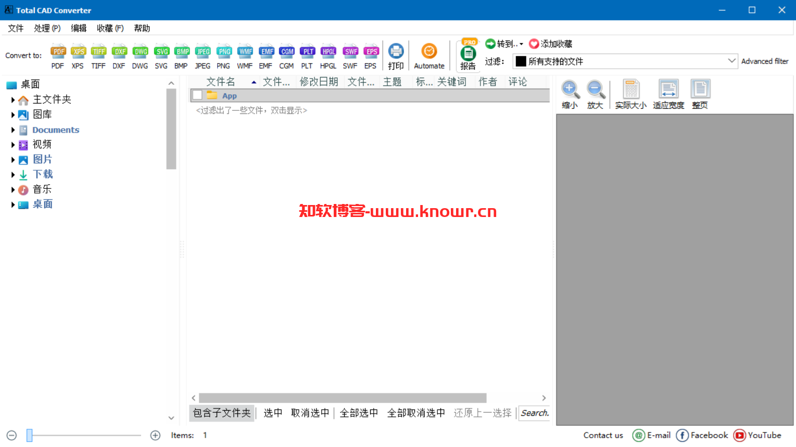Viewport: 796px width, 447px height.
Task: Set preview to 适应宽度
Action: coord(668,94)
